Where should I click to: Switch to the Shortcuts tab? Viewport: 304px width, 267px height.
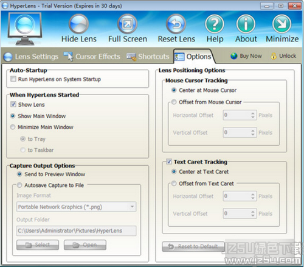pyautogui.click(x=148, y=57)
